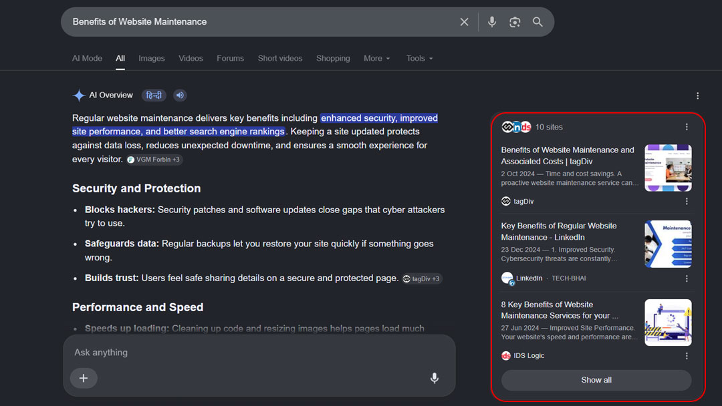The image size is (722, 406).
Task: Click the plus icon in the Ask anything box
Action: pyautogui.click(x=84, y=378)
